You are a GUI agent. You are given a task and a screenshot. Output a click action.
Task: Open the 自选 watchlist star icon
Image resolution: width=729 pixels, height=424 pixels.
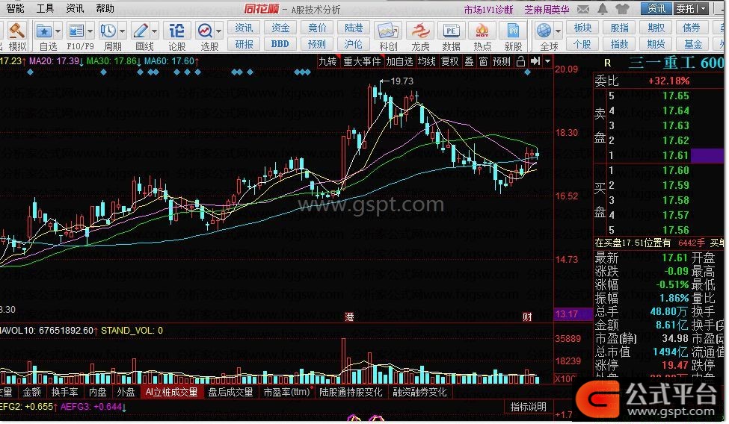44,31
